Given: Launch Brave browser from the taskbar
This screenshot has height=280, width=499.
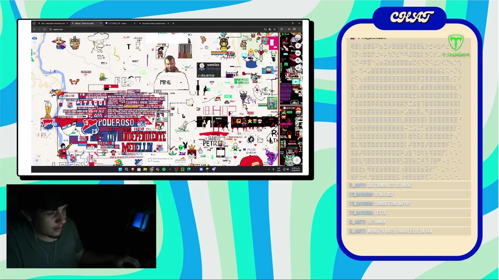Looking at the screenshot, I should pyautogui.click(x=133, y=170).
